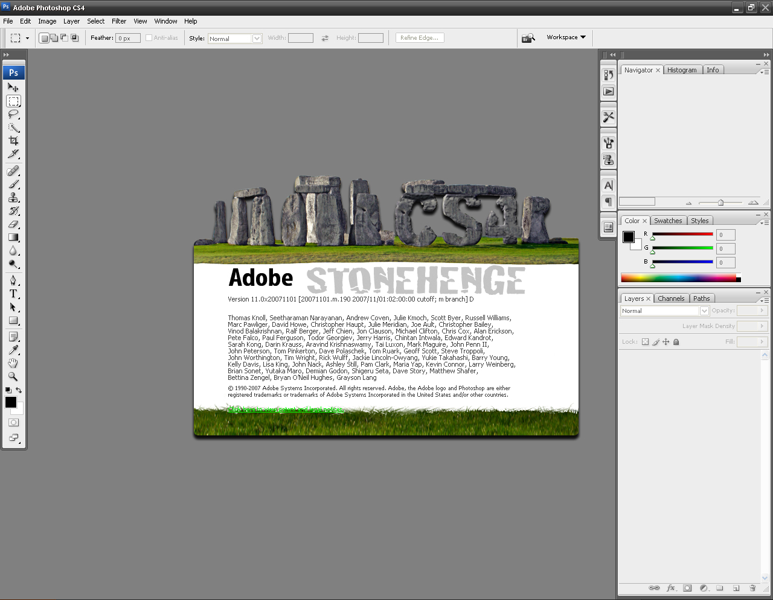
Task: Toggle the Anti-alias checkbox
Action: (x=149, y=38)
